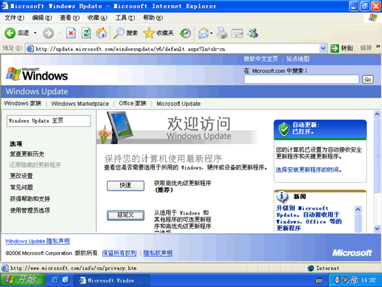The image size is (382, 287).
Task: Click the blue info news icon
Action: [x=282, y=196]
